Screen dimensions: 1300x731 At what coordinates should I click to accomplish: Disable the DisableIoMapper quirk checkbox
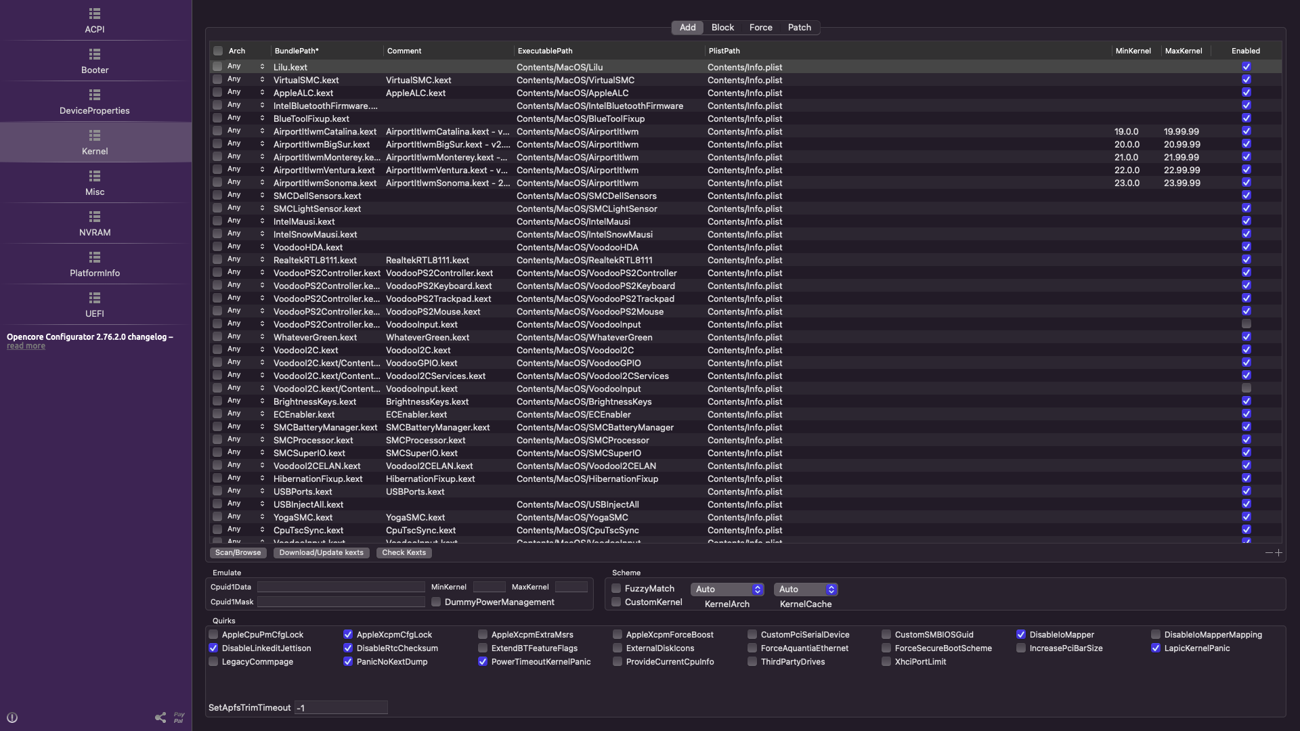pos(1021,635)
